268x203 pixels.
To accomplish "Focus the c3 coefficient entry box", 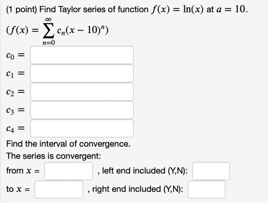I will [x=82, y=110].
